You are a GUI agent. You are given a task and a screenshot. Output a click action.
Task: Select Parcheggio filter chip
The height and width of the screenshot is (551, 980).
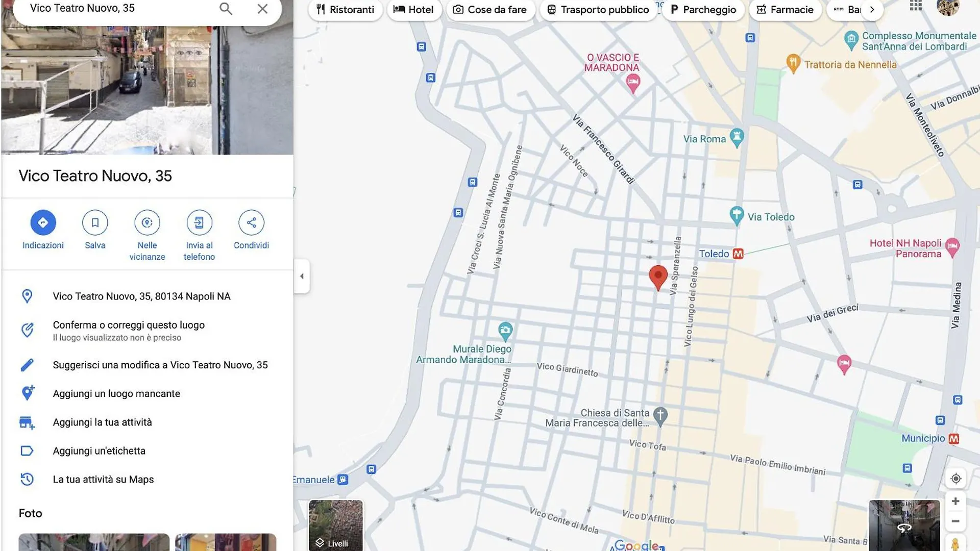[x=703, y=9]
